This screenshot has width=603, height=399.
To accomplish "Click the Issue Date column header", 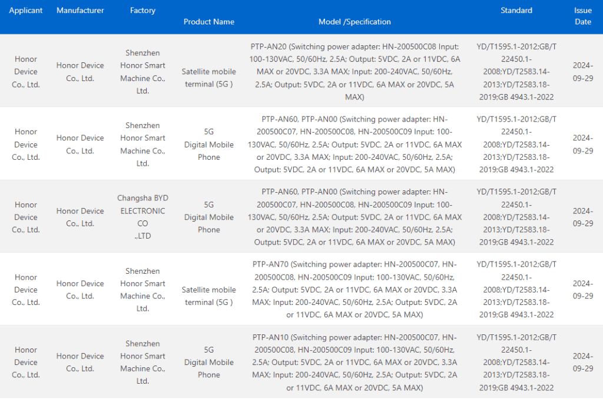I will 582,16.
